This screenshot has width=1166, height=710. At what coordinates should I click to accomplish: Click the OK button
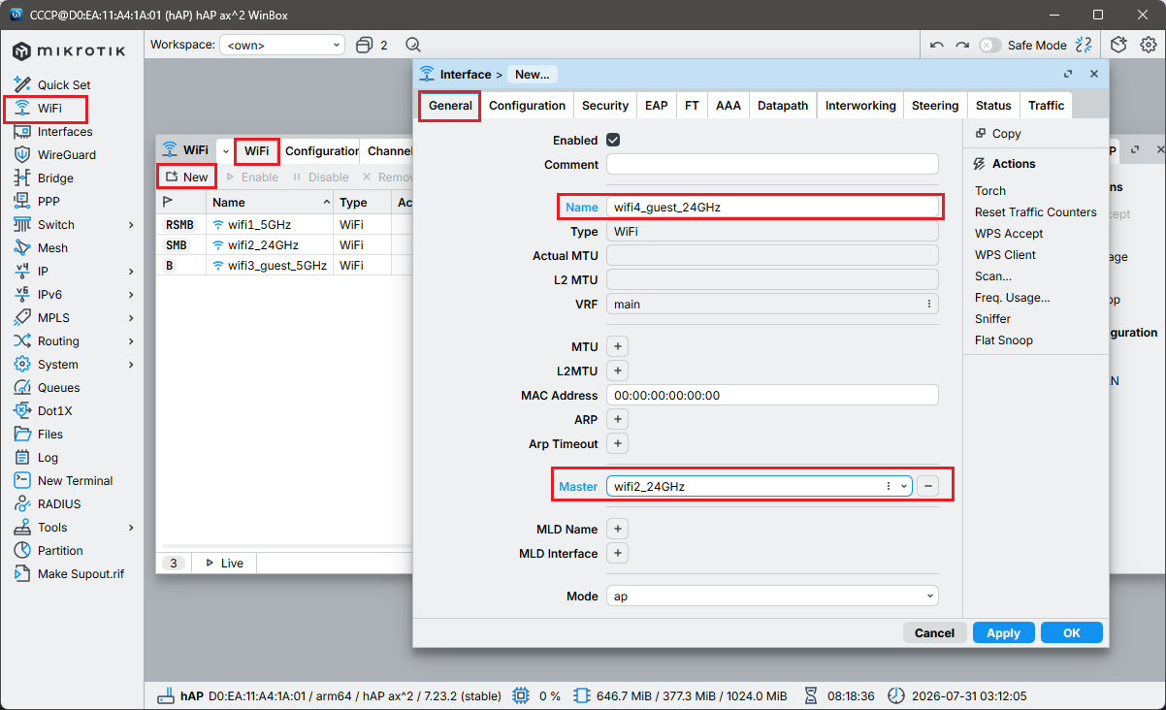pyautogui.click(x=1071, y=632)
